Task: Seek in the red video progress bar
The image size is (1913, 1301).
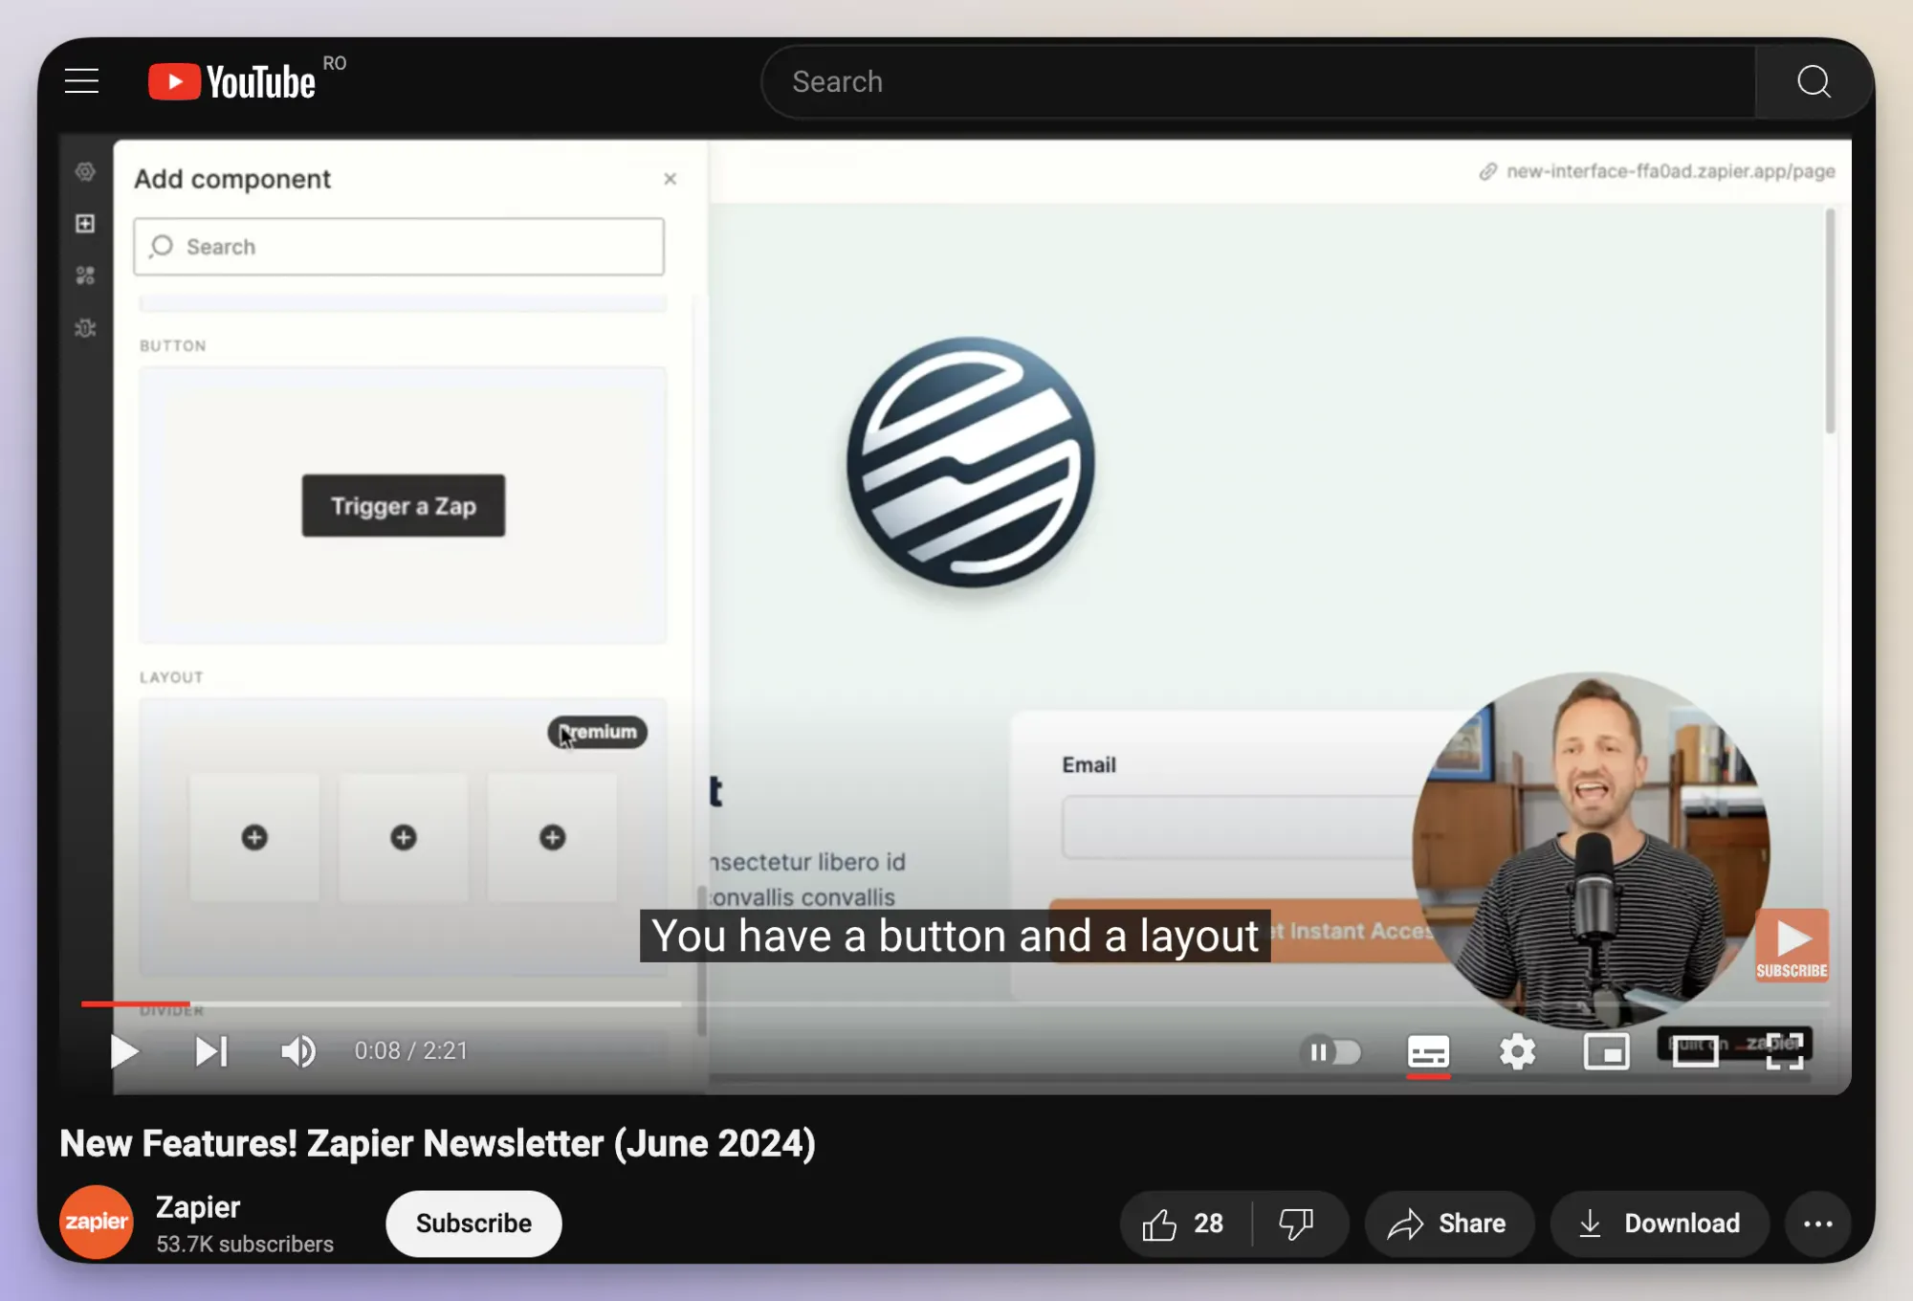Action: [x=135, y=1003]
